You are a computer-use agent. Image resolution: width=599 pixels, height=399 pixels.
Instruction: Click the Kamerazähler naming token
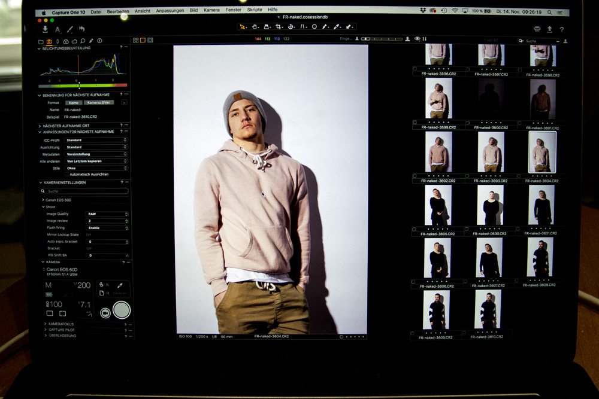pos(99,102)
